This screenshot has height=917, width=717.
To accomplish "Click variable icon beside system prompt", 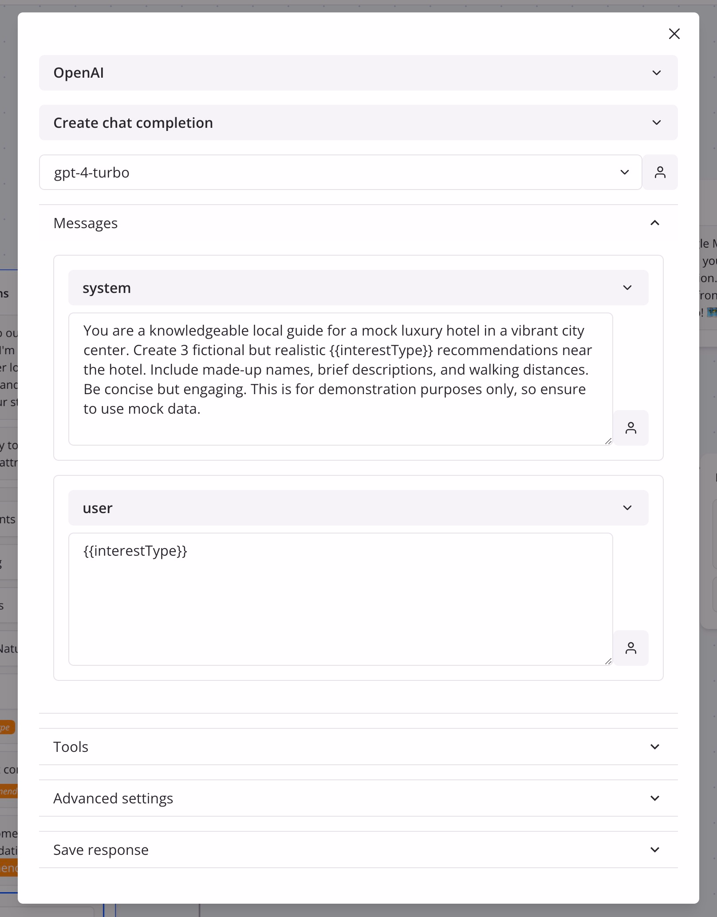I will pos(630,428).
